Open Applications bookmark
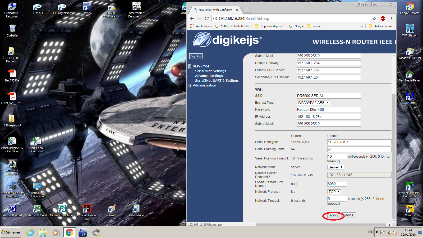 pos(201,26)
